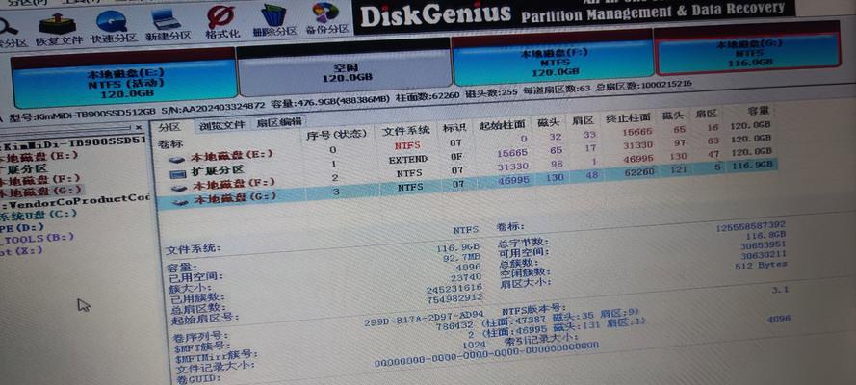The height and width of the screenshot is (385, 856).
Task: Click the 容量 column header
Action: (759, 111)
